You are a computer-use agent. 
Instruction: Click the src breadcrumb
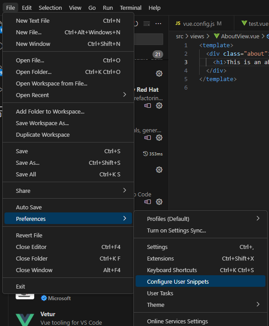pos(180,36)
